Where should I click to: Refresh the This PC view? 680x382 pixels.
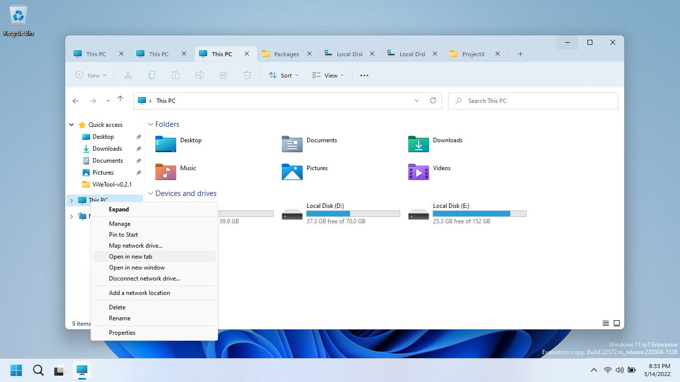coord(433,100)
